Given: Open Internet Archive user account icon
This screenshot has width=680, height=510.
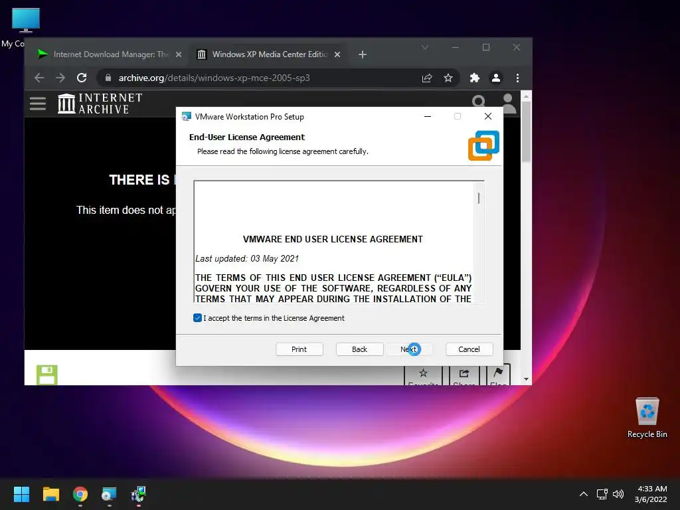Looking at the screenshot, I should point(508,103).
